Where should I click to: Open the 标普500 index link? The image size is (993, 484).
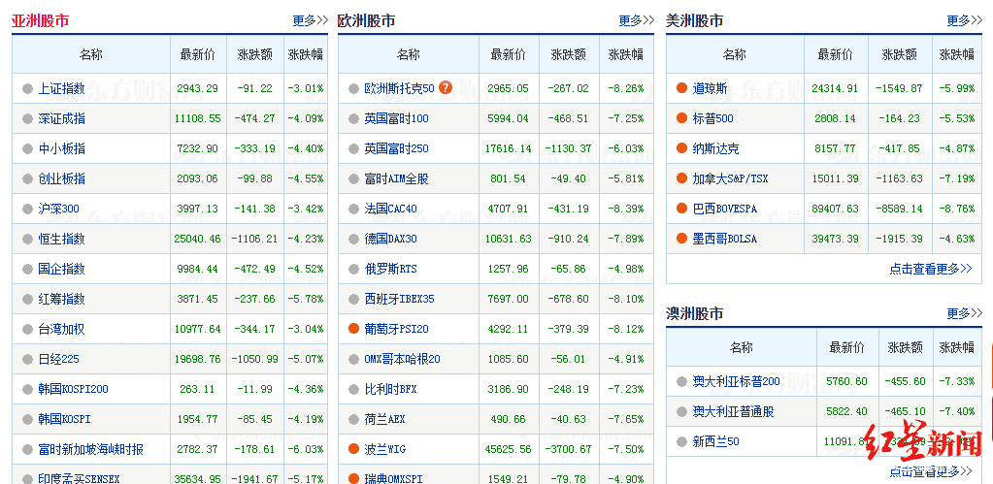click(x=713, y=118)
